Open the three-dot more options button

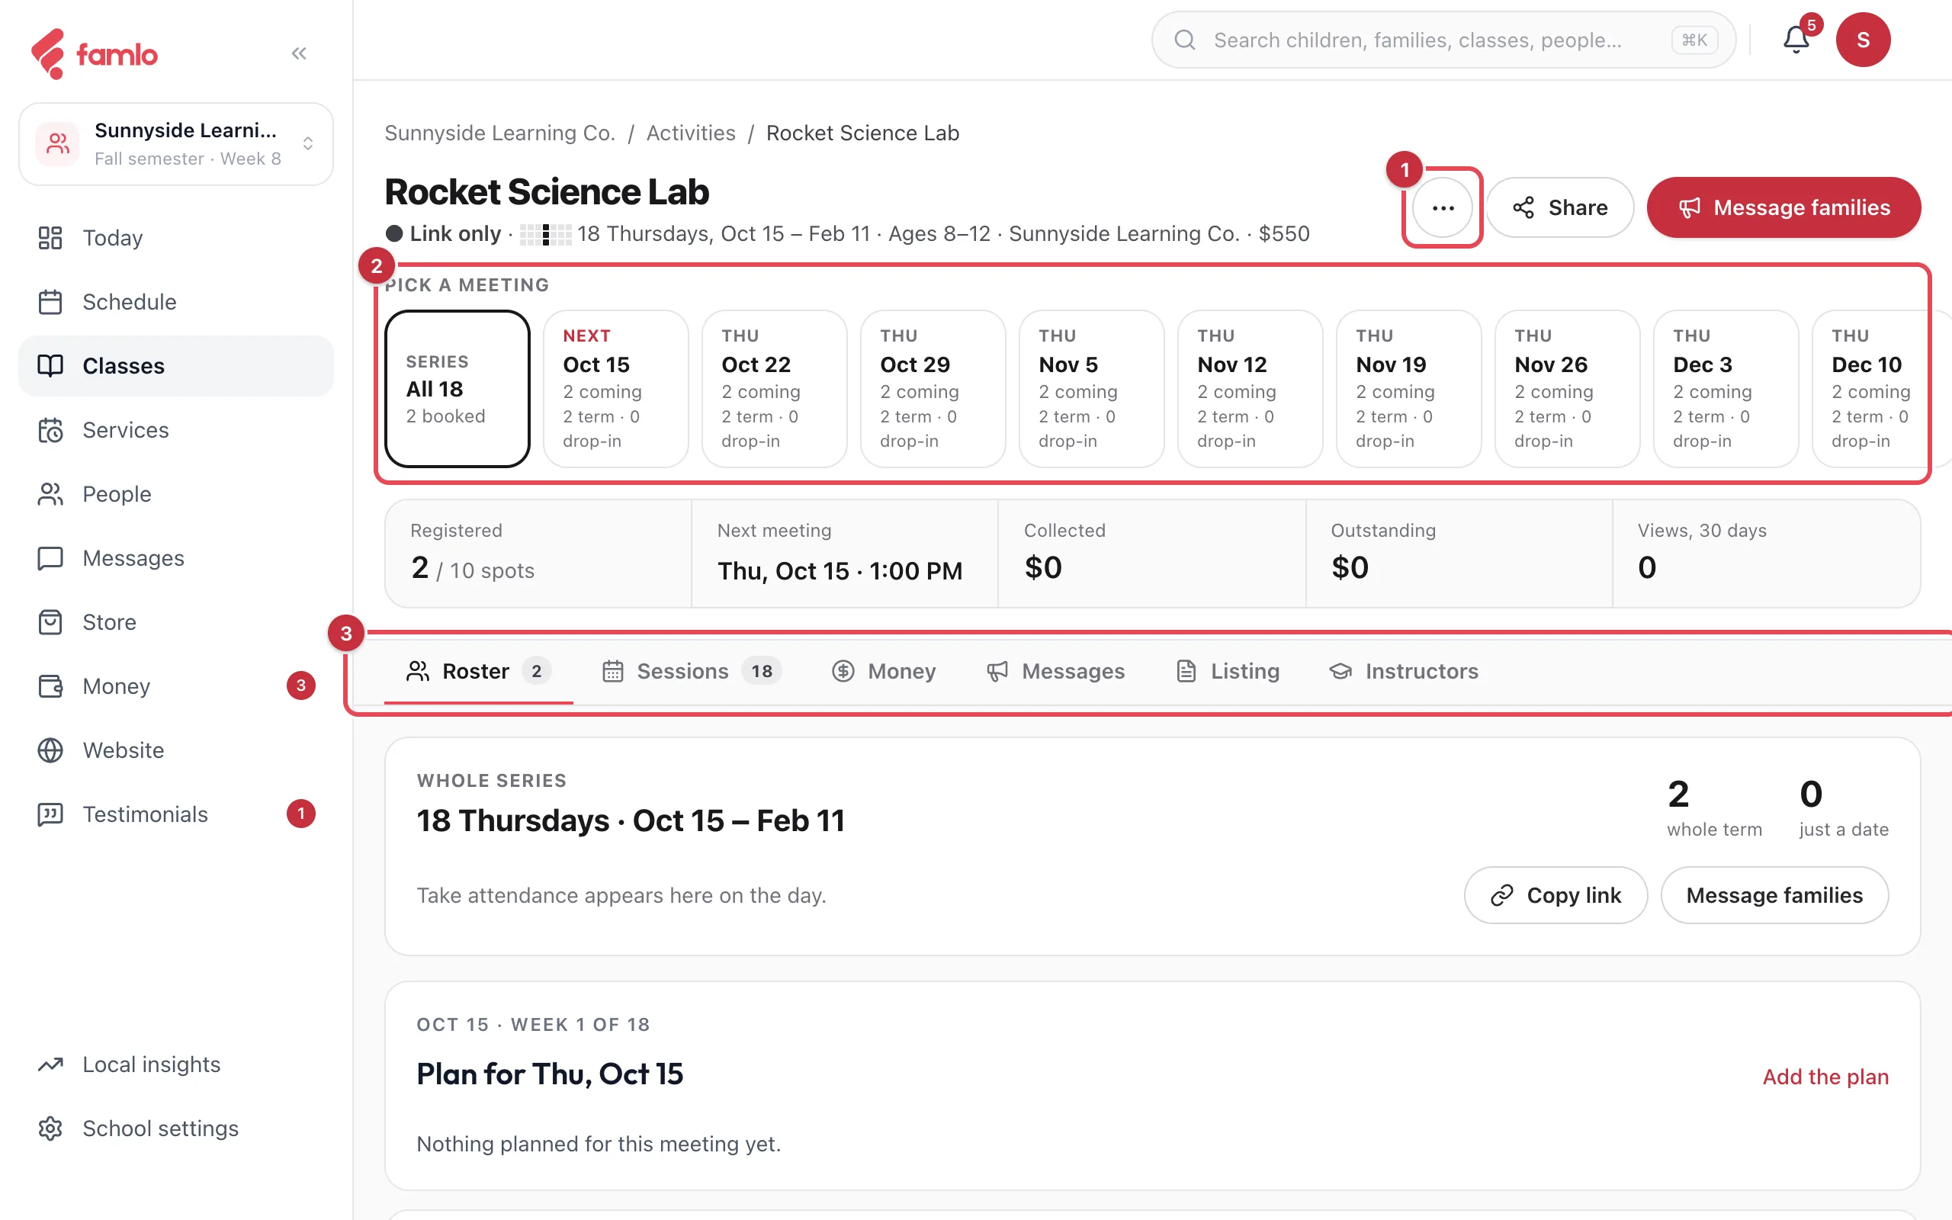(x=1442, y=207)
